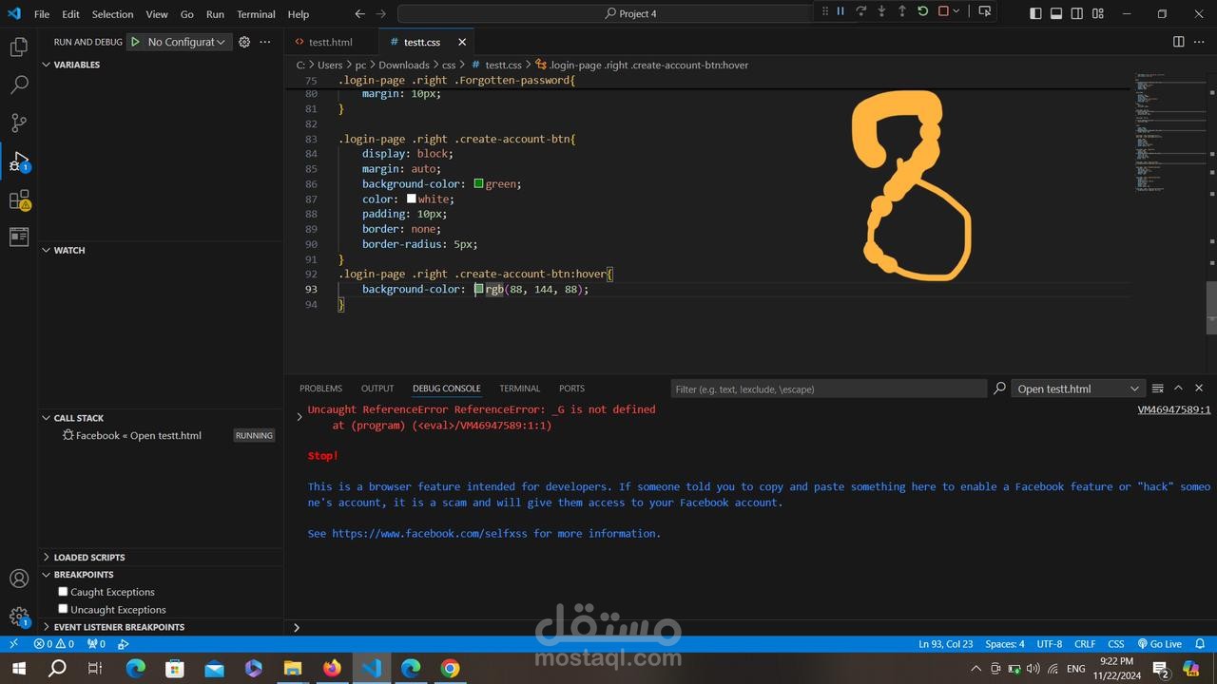Open the Run and Debug view icon
The image size is (1217, 684).
19,161
